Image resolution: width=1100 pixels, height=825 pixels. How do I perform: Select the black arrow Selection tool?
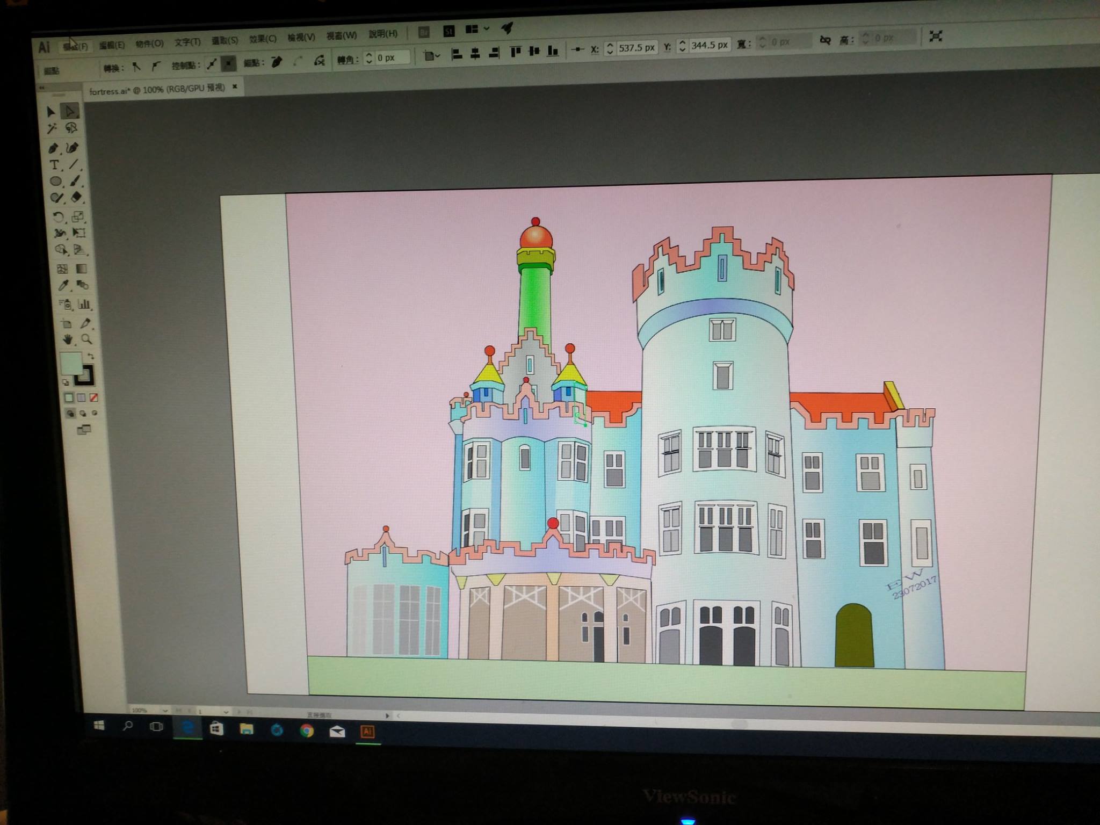51,112
